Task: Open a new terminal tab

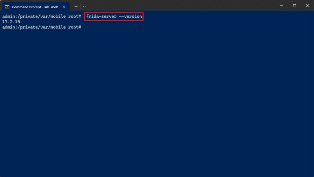Action: [x=76, y=7]
